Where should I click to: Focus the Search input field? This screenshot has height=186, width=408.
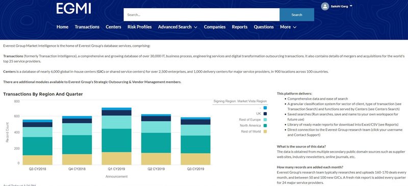point(201,15)
